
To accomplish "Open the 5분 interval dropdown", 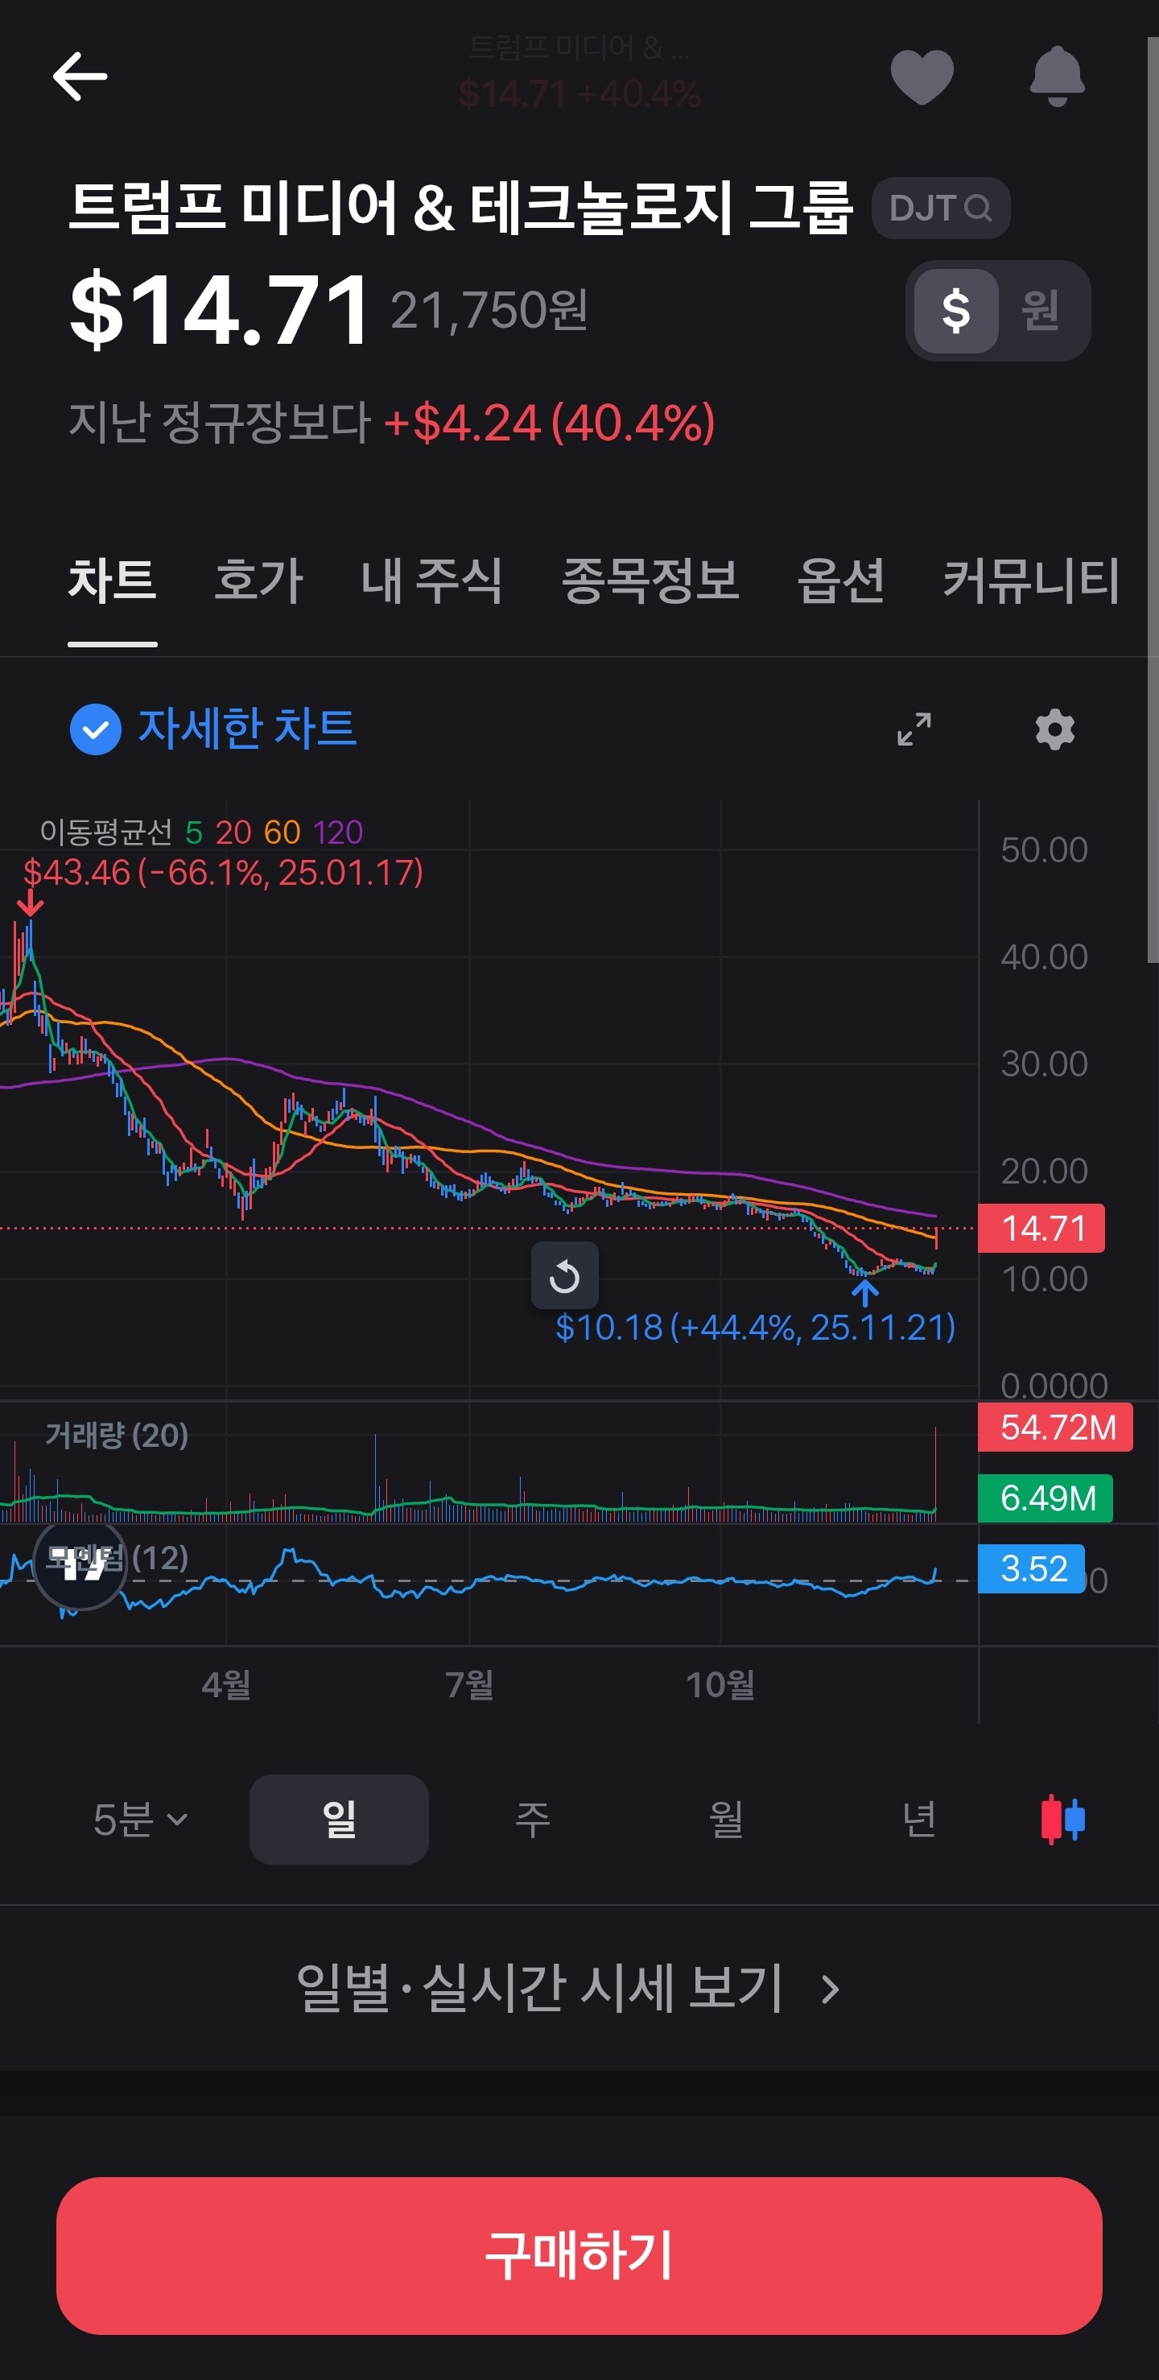I will pos(140,1819).
